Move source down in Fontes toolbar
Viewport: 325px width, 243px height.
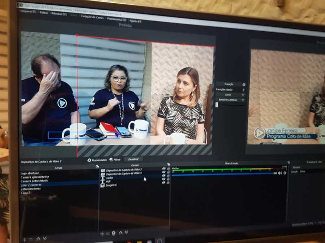(x=126, y=233)
